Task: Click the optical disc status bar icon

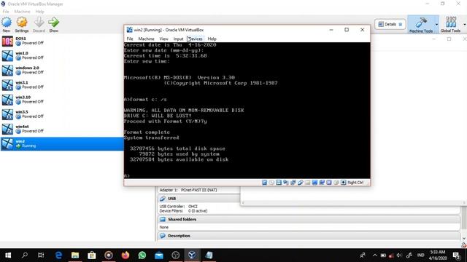Action: point(271,183)
